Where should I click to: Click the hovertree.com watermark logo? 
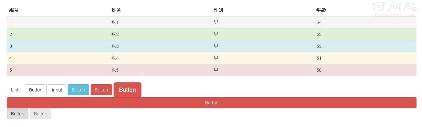394,9
